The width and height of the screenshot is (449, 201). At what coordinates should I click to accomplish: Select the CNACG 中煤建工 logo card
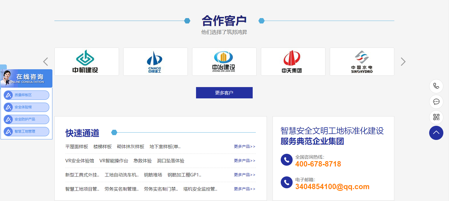[155, 62]
